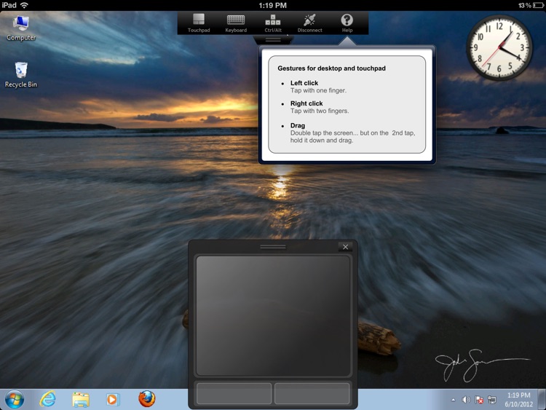Open the Touchpad tool in the toolbar

[199, 23]
